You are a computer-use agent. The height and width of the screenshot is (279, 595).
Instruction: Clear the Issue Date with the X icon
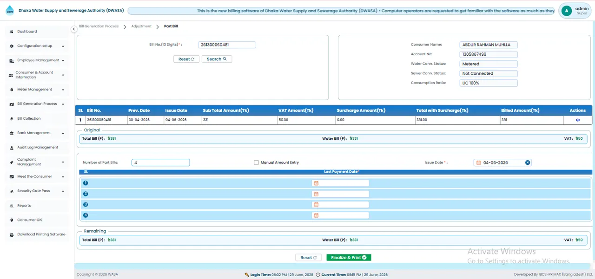[528, 162]
